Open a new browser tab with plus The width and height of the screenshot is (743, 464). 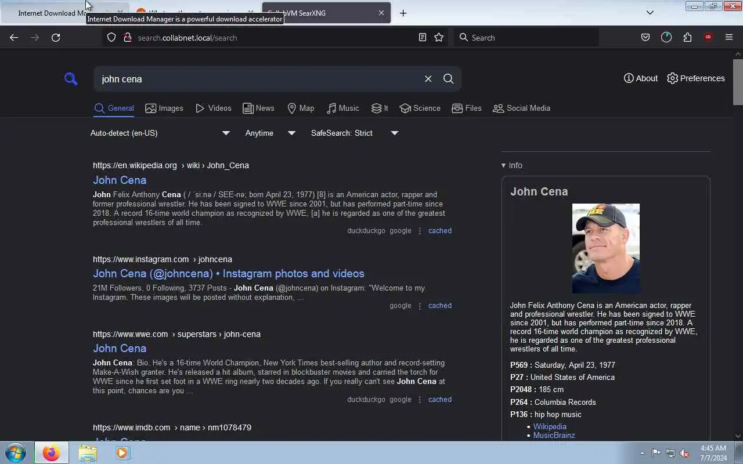coord(403,13)
